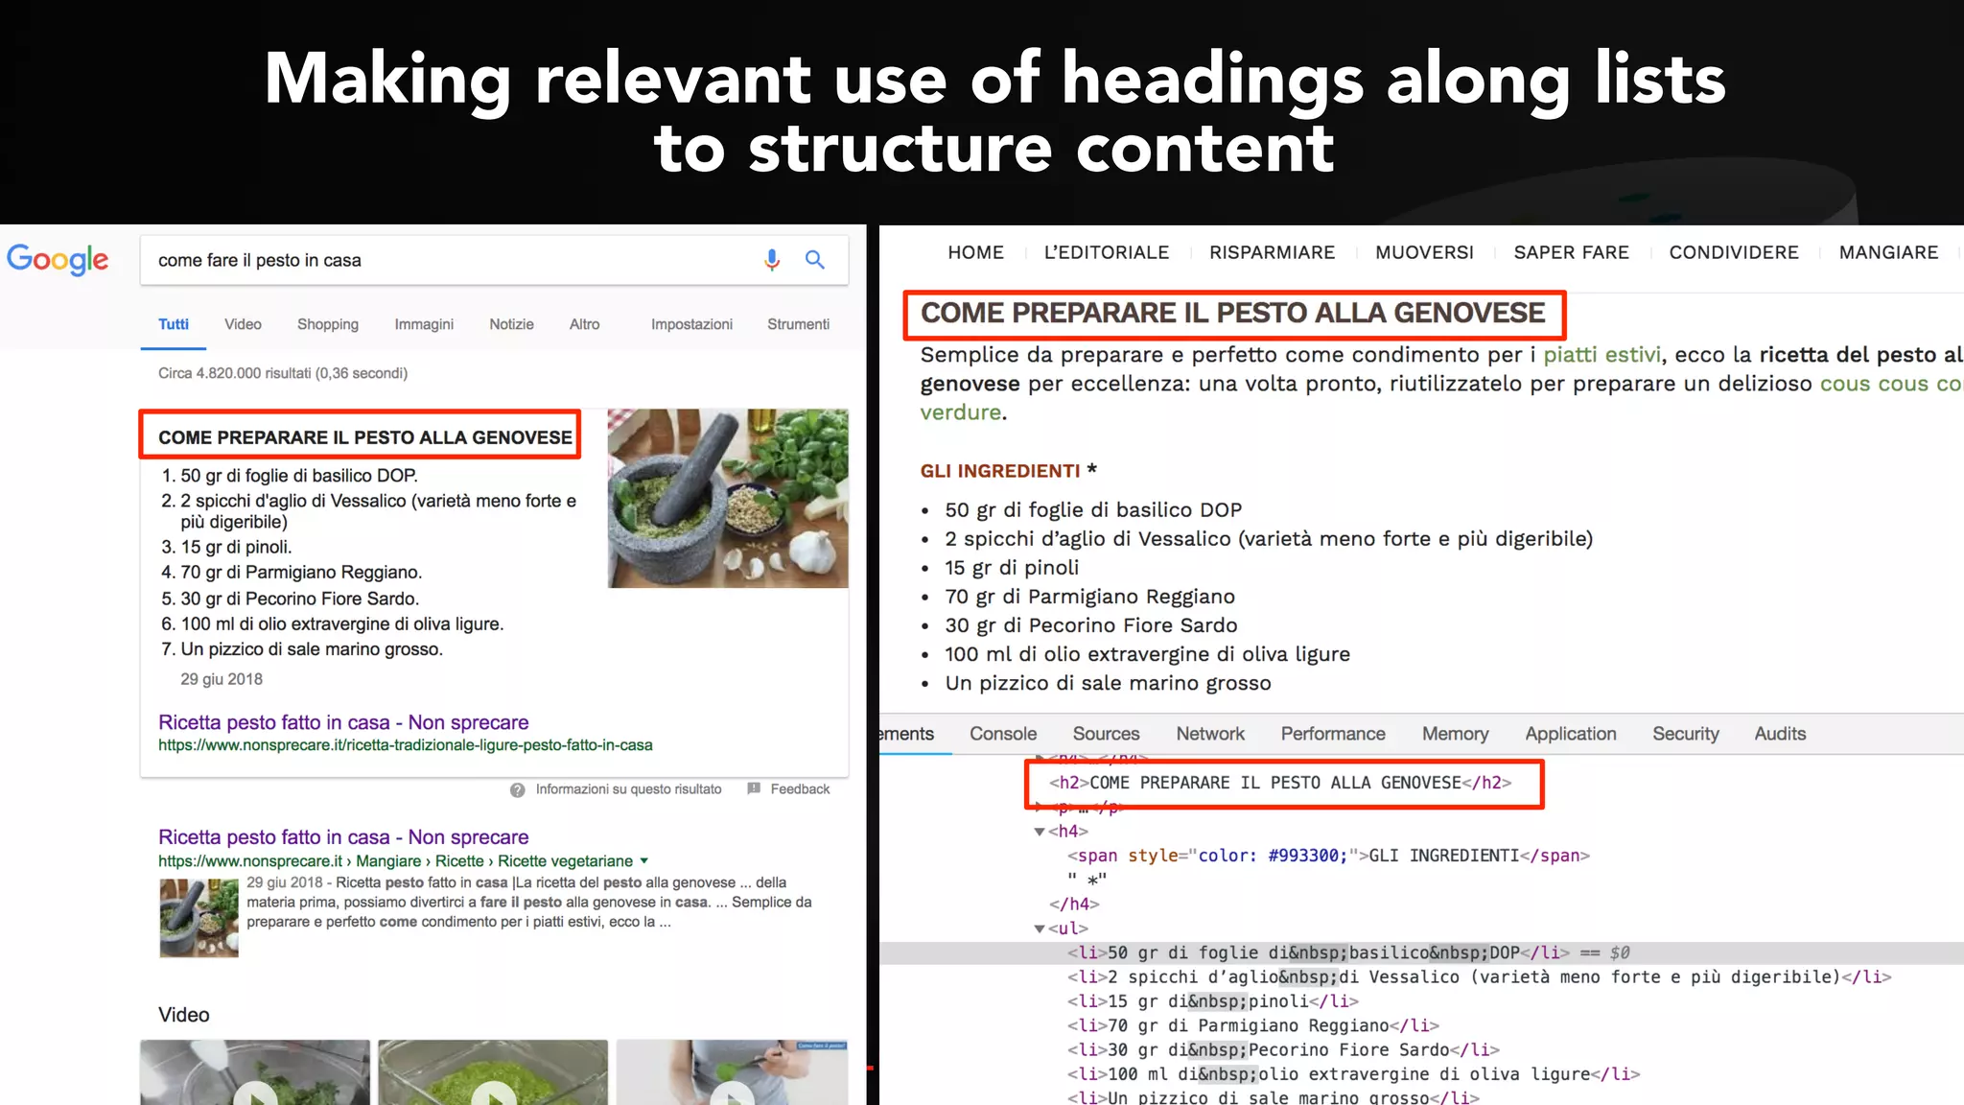The height and width of the screenshot is (1105, 1964).
Task: Select the li 30 gr di Pecorino node
Action: click(1283, 1050)
